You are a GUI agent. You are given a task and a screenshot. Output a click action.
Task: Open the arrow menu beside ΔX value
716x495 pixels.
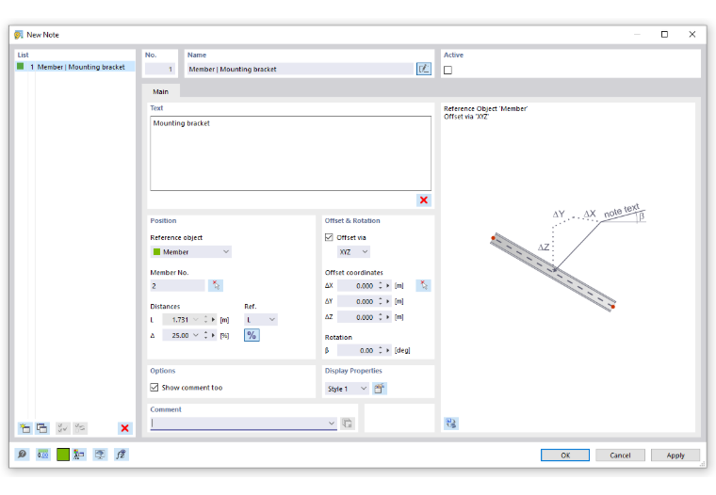click(388, 285)
